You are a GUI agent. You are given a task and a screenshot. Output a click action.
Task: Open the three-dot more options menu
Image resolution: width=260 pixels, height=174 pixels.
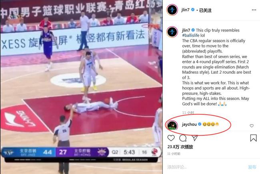pos(254,10)
